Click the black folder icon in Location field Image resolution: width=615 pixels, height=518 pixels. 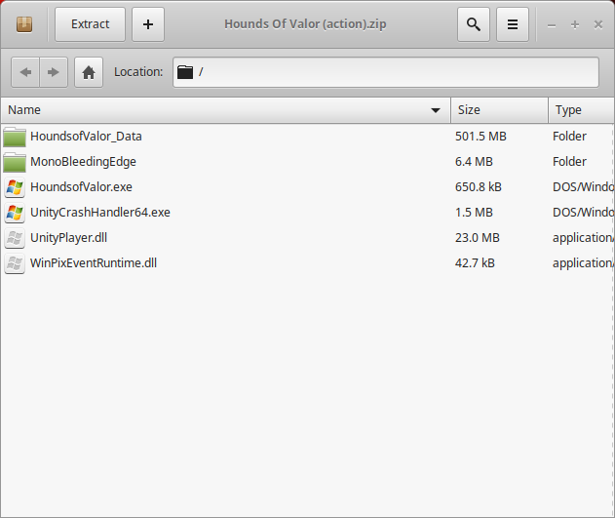pos(185,72)
